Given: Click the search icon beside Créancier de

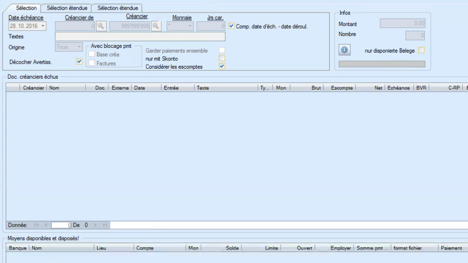Looking at the screenshot, I should (101, 26).
